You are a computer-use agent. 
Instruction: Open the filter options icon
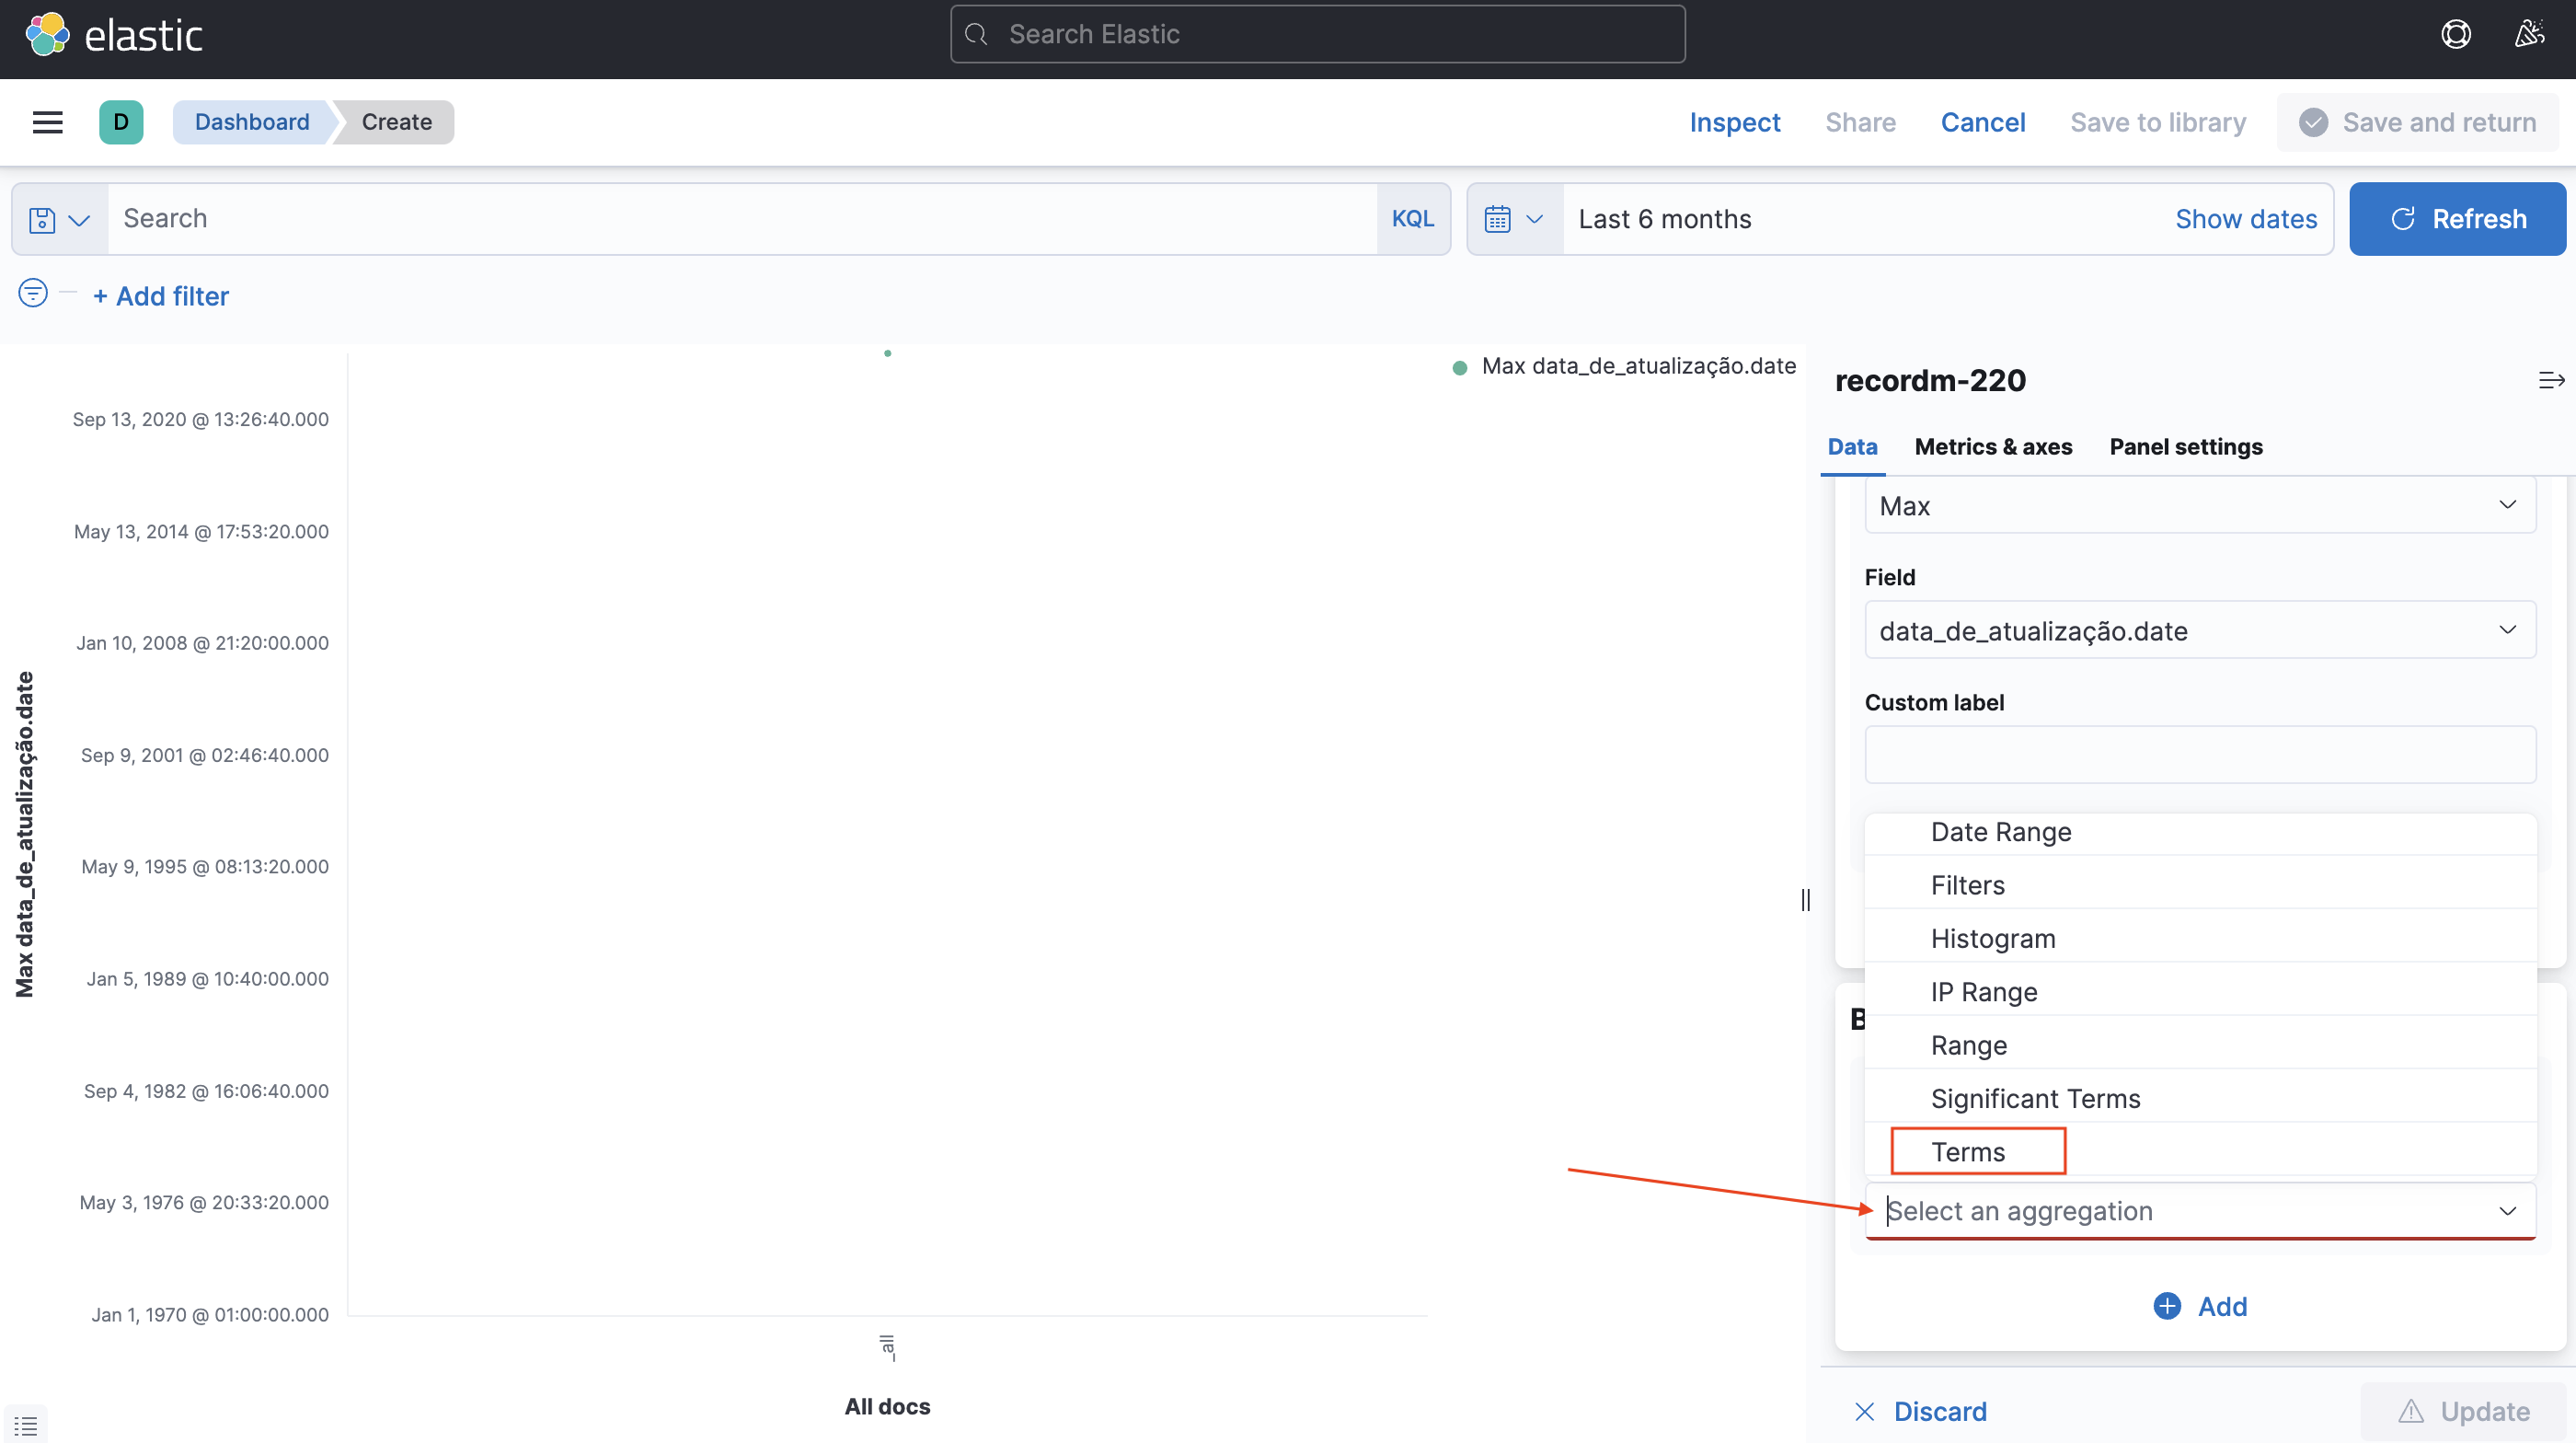click(33, 293)
